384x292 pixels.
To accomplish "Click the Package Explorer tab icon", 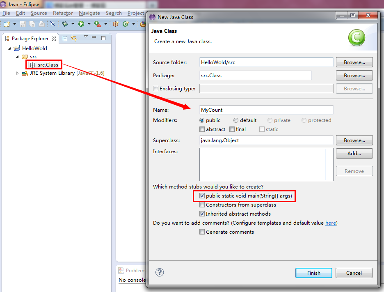I will [x=7, y=39].
